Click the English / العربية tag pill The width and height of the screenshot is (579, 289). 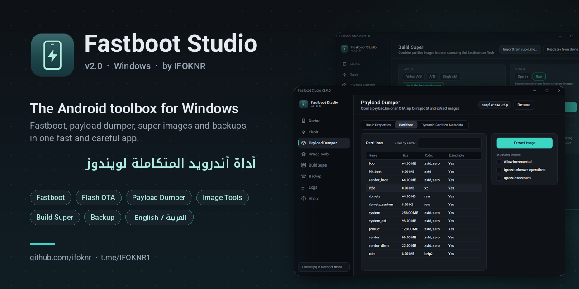(x=159, y=217)
